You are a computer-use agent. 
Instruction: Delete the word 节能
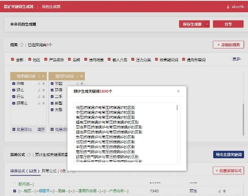[x=82, y=83]
